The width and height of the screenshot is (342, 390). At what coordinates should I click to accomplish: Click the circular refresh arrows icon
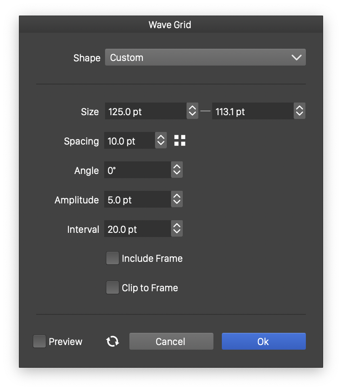[113, 342]
